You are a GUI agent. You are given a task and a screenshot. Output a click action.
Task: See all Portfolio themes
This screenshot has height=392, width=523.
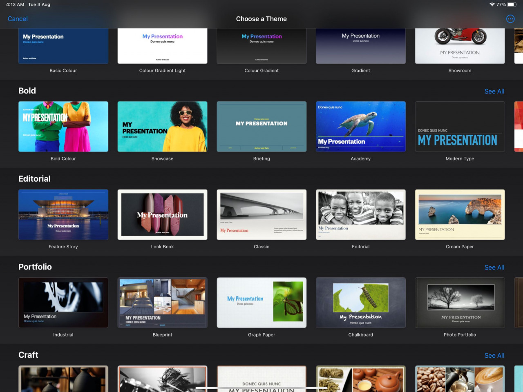pyautogui.click(x=494, y=267)
